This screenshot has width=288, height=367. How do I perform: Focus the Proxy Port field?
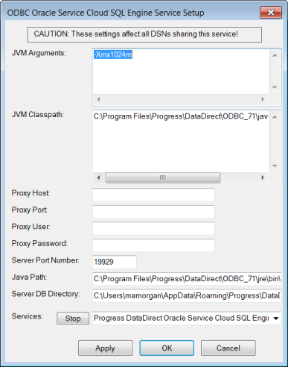[x=153, y=212]
